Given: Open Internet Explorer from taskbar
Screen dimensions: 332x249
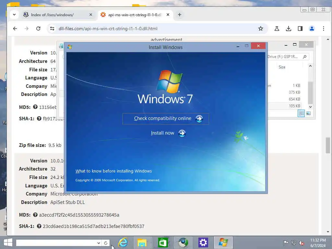Looking at the screenshot, I should 123,243.
